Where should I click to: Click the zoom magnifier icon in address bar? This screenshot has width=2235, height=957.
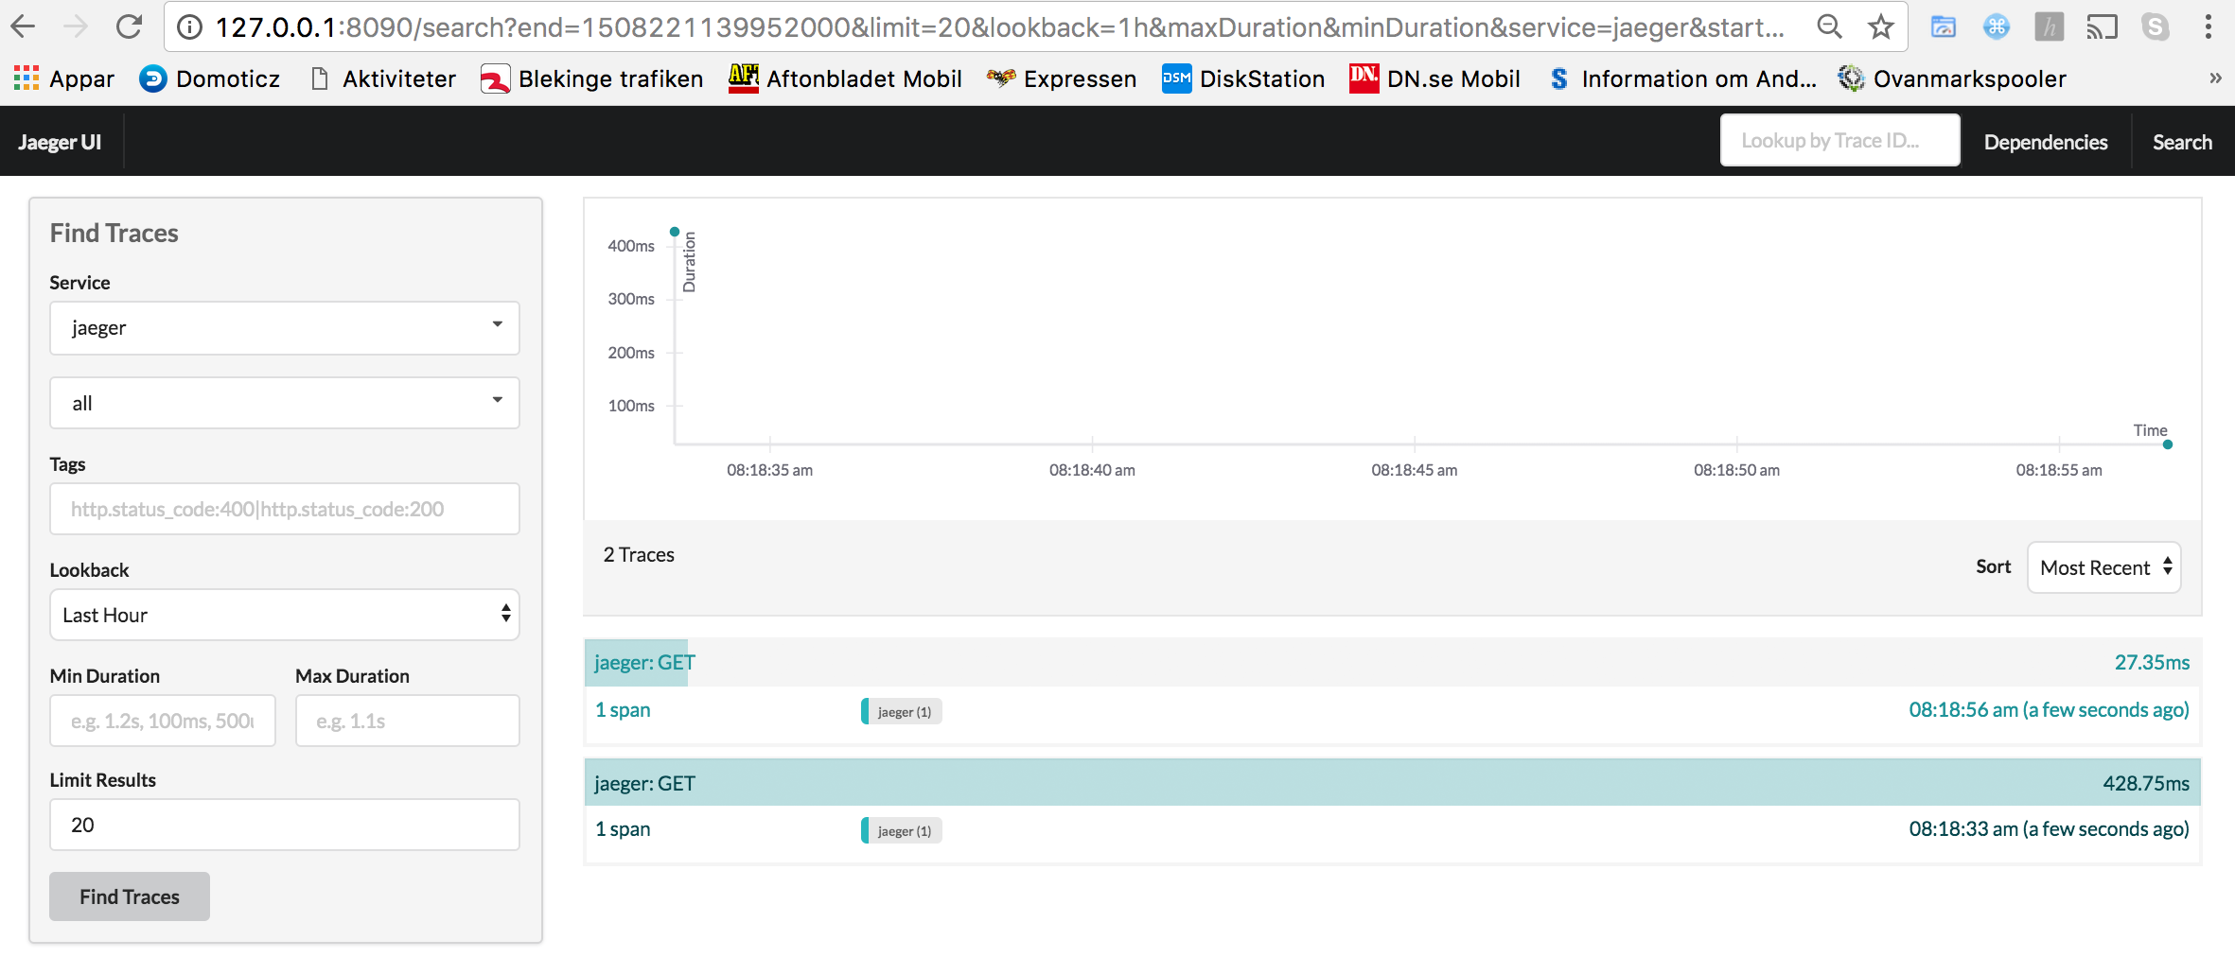1829,26
